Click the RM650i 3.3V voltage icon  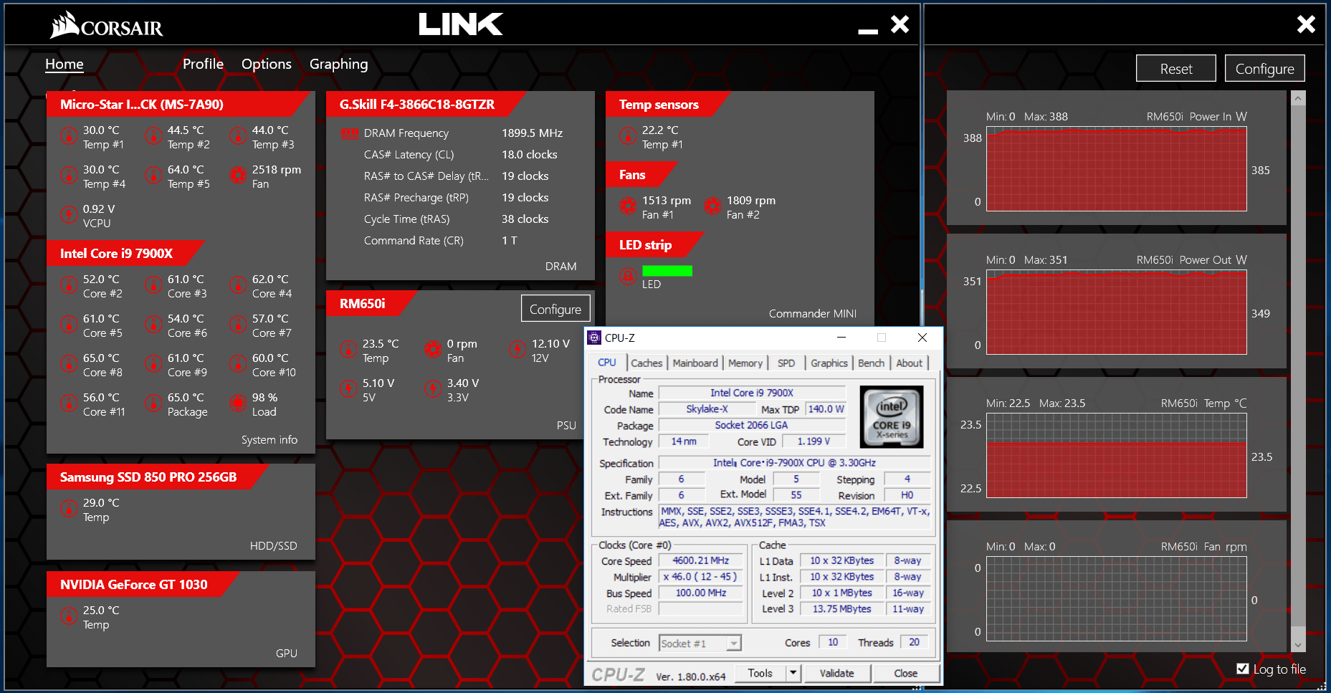(x=432, y=389)
